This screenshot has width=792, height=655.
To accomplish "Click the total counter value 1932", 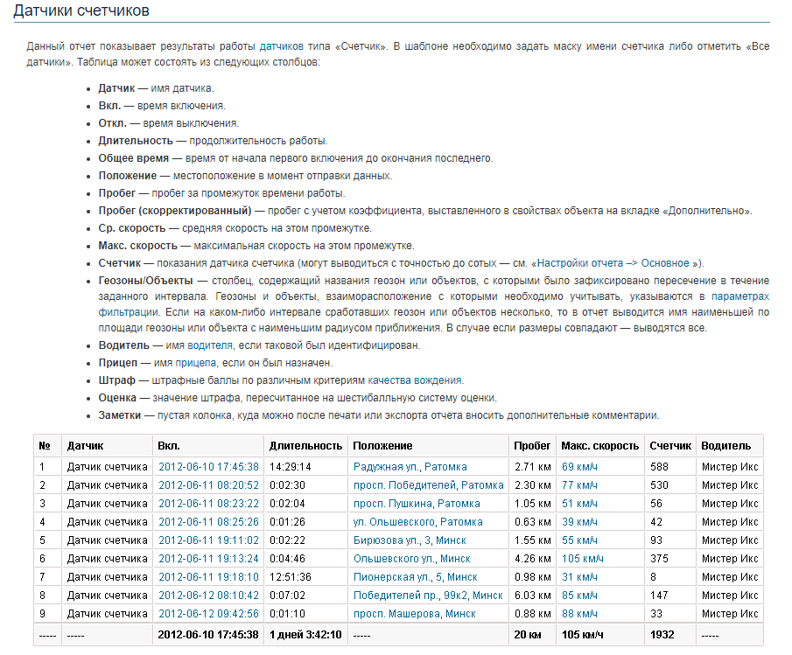I will pyautogui.click(x=663, y=634).
